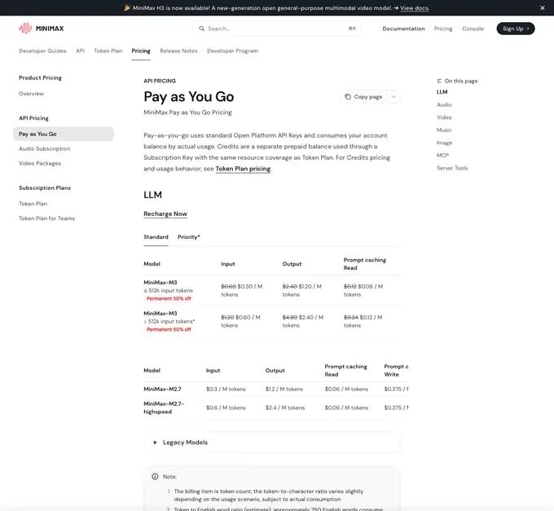Click the $0.3 / M tokens input price
This screenshot has height=511, width=554.
226,389
